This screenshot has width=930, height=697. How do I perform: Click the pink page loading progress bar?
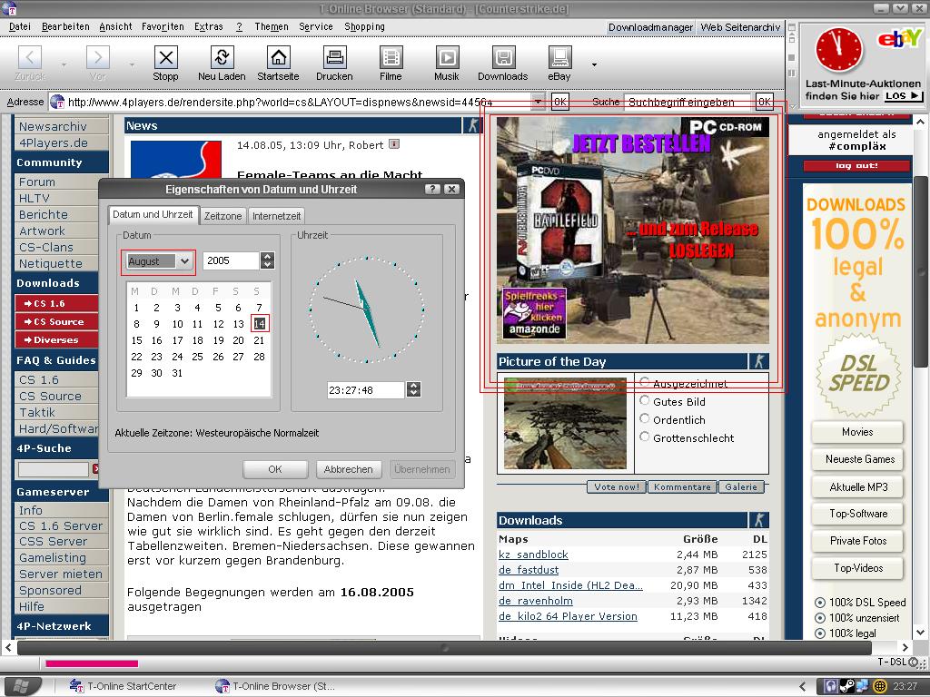(x=92, y=663)
